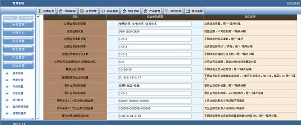Expand the 代理中心 sidebar section
Viewport: 301px width, 125px height.
(x=18, y=33)
